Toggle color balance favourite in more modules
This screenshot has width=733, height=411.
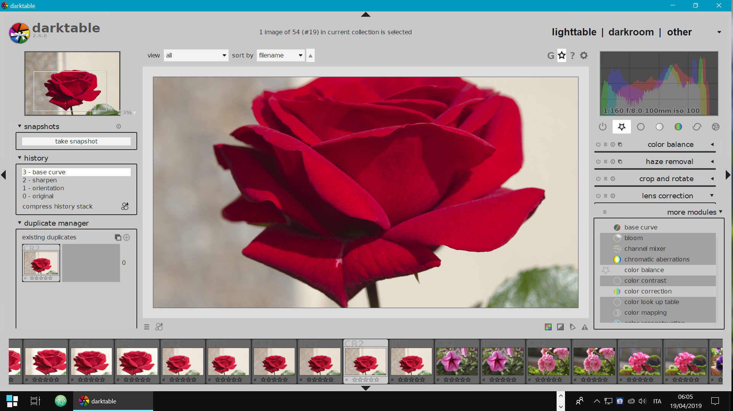658,270
